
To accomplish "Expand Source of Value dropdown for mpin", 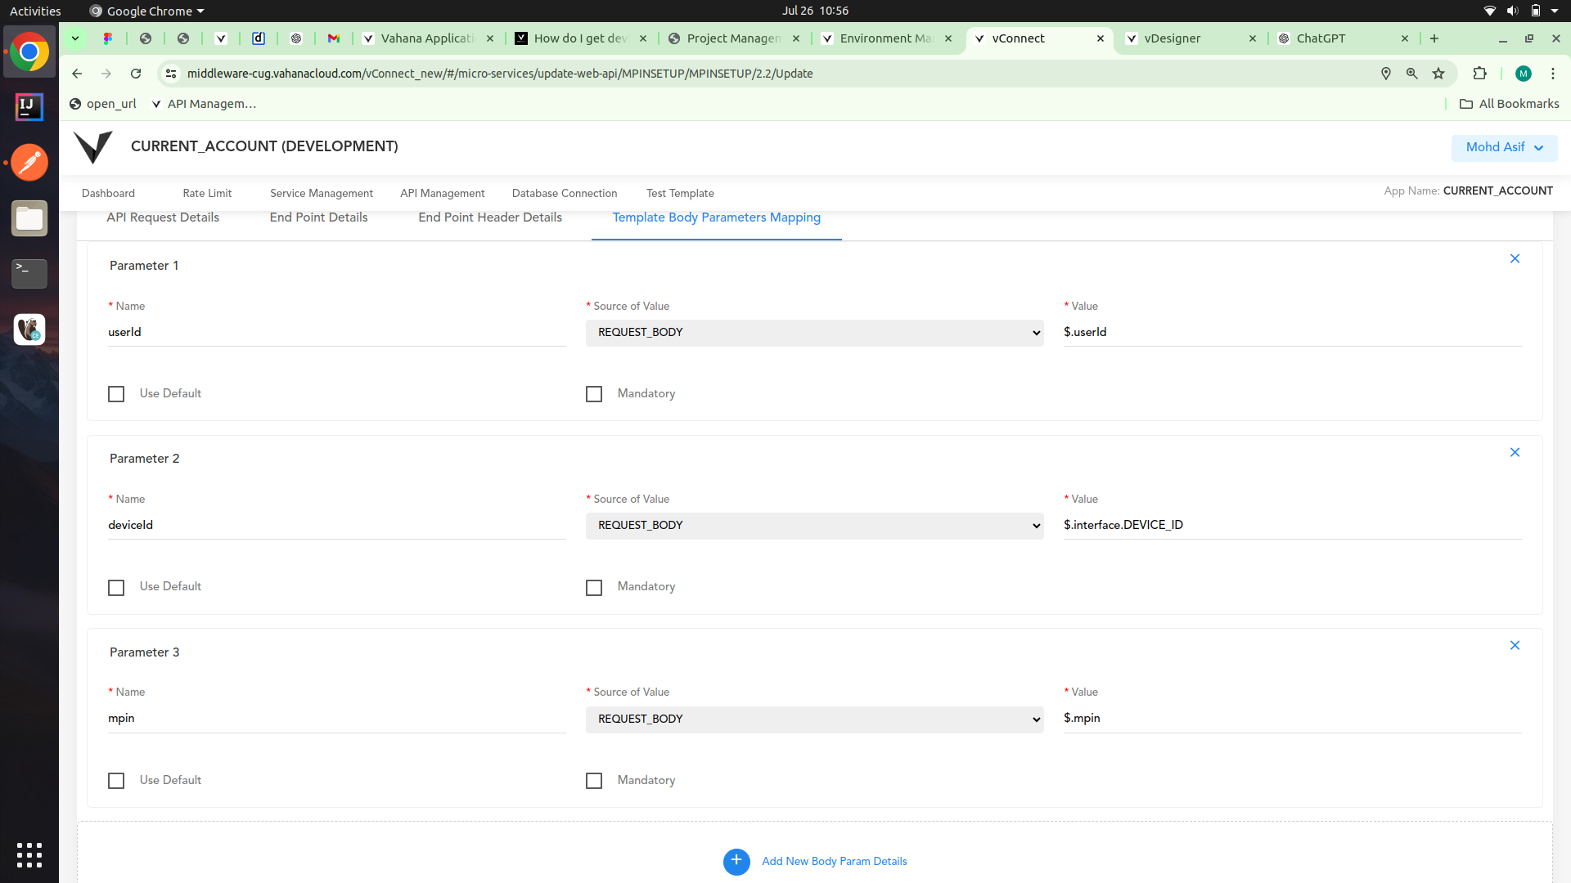I will 814,719.
